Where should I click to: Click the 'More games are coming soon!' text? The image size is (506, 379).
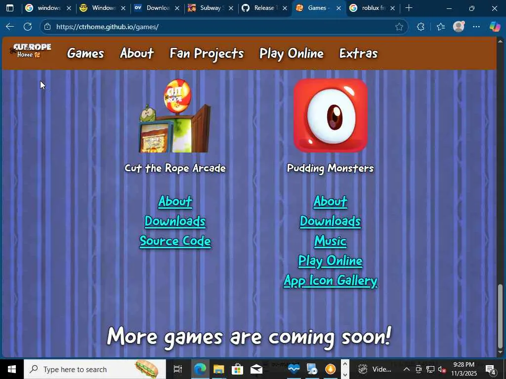pyautogui.click(x=249, y=337)
